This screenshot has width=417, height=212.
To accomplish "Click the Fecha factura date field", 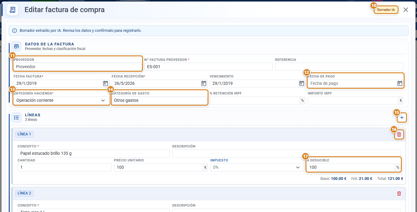I will 61,84.
